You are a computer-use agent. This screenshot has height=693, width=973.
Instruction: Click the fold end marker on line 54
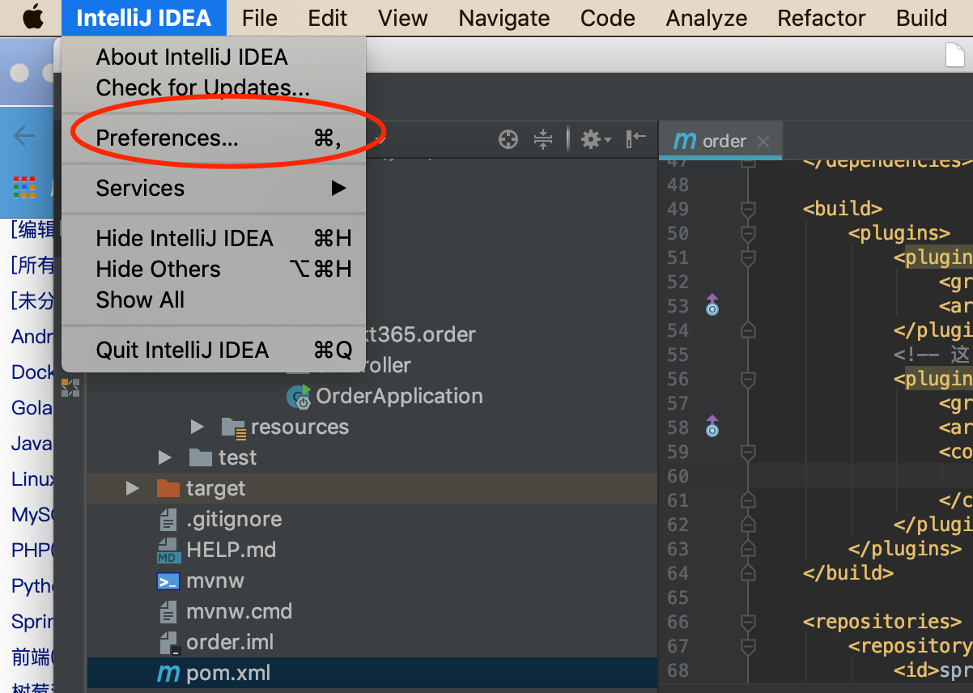(748, 330)
